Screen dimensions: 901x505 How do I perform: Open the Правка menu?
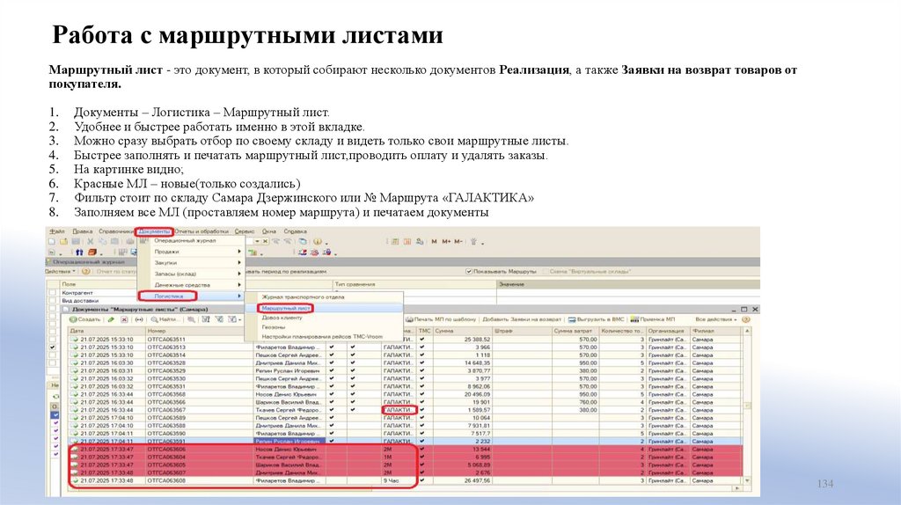(x=83, y=231)
